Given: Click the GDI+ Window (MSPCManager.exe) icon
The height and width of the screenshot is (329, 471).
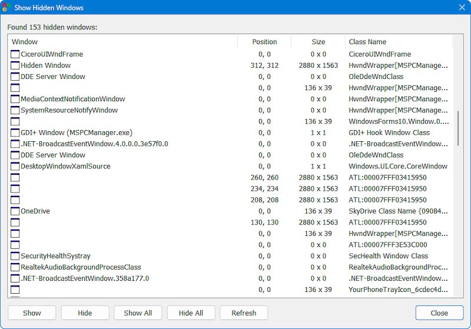Looking at the screenshot, I should 15,133.
